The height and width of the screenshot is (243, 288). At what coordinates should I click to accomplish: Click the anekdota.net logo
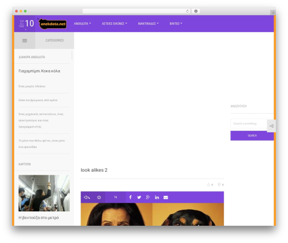[52, 24]
